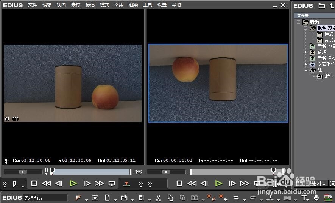The width and height of the screenshot is (335, 203).
Task: Click the create sequence pencil icon
Action: pyautogui.click(x=78, y=198)
